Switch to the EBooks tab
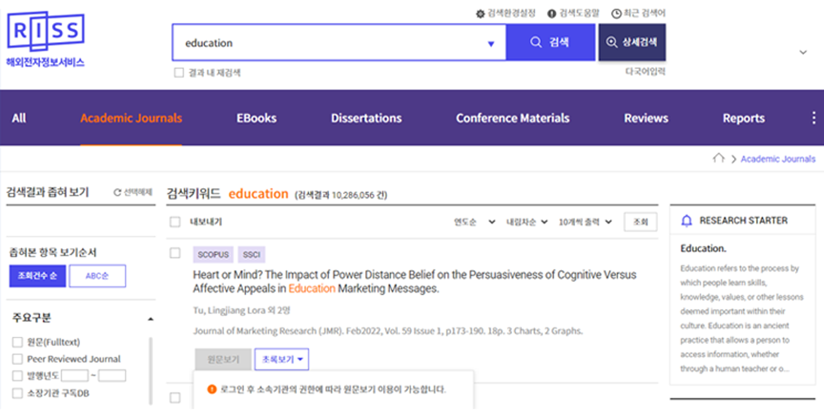This screenshot has height=419, width=824. (256, 118)
